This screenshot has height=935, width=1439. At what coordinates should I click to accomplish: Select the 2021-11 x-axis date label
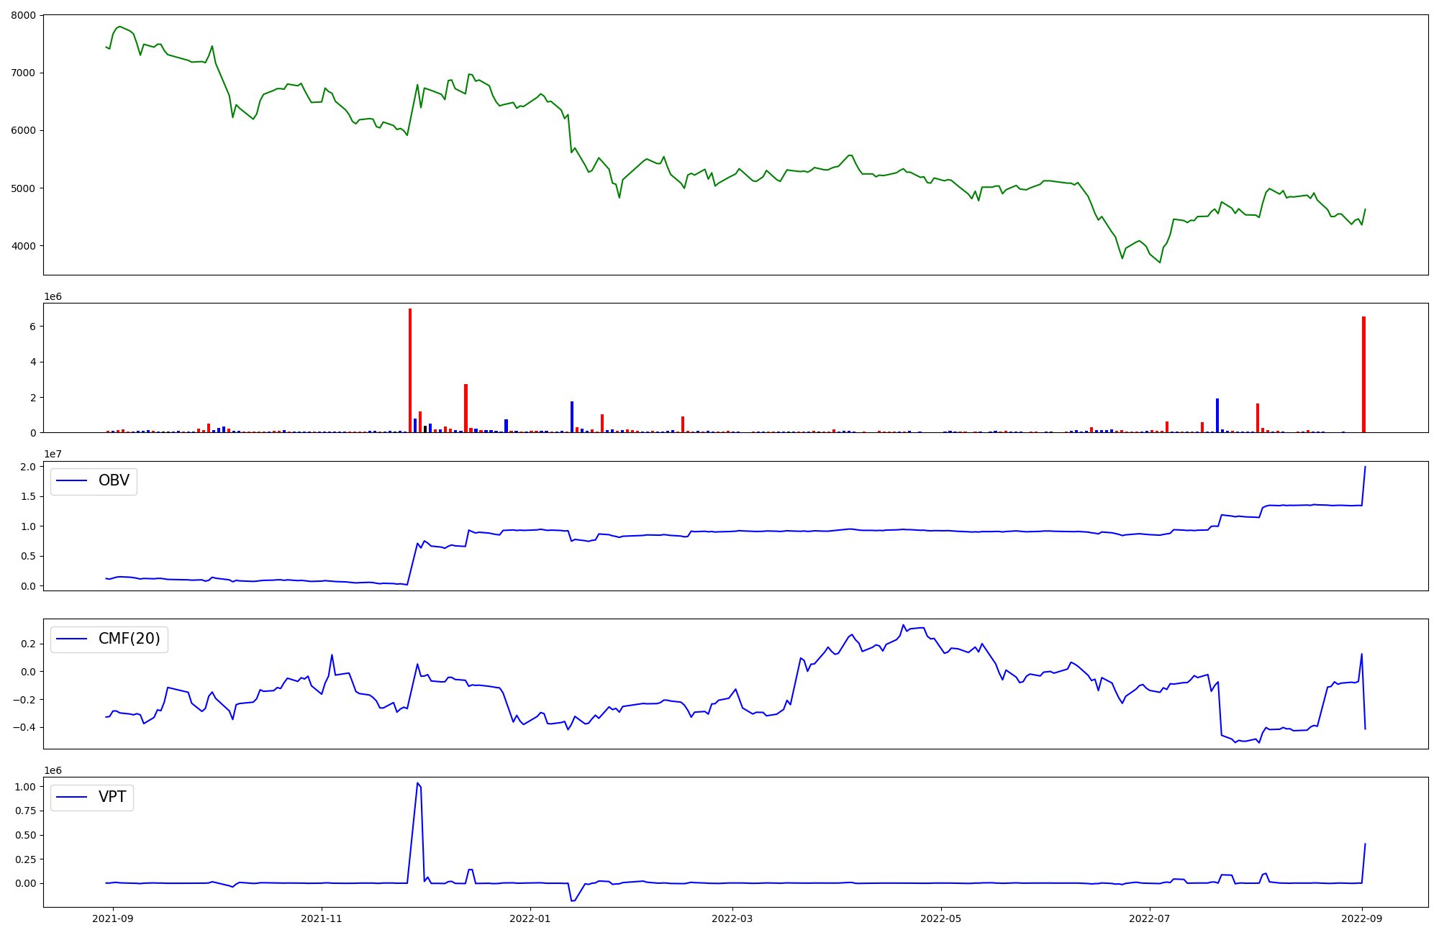coord(321,918)
